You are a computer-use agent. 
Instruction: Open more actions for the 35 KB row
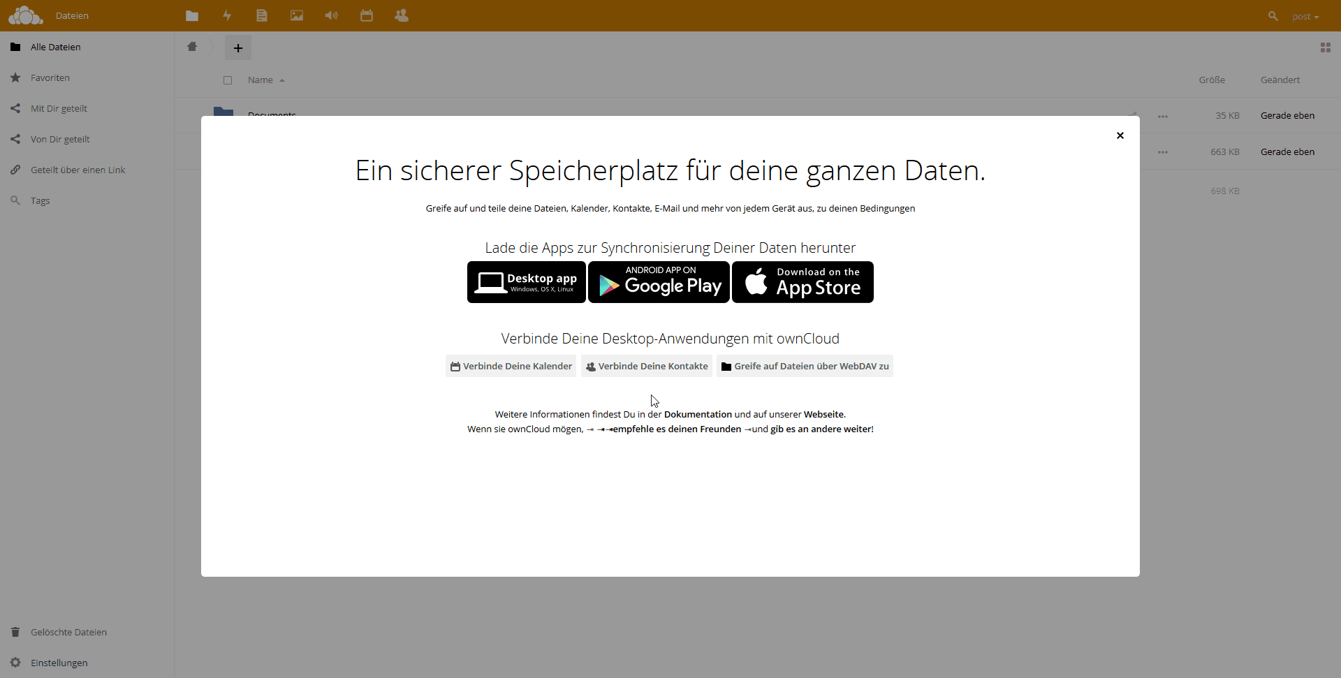tap(1163, 116)
